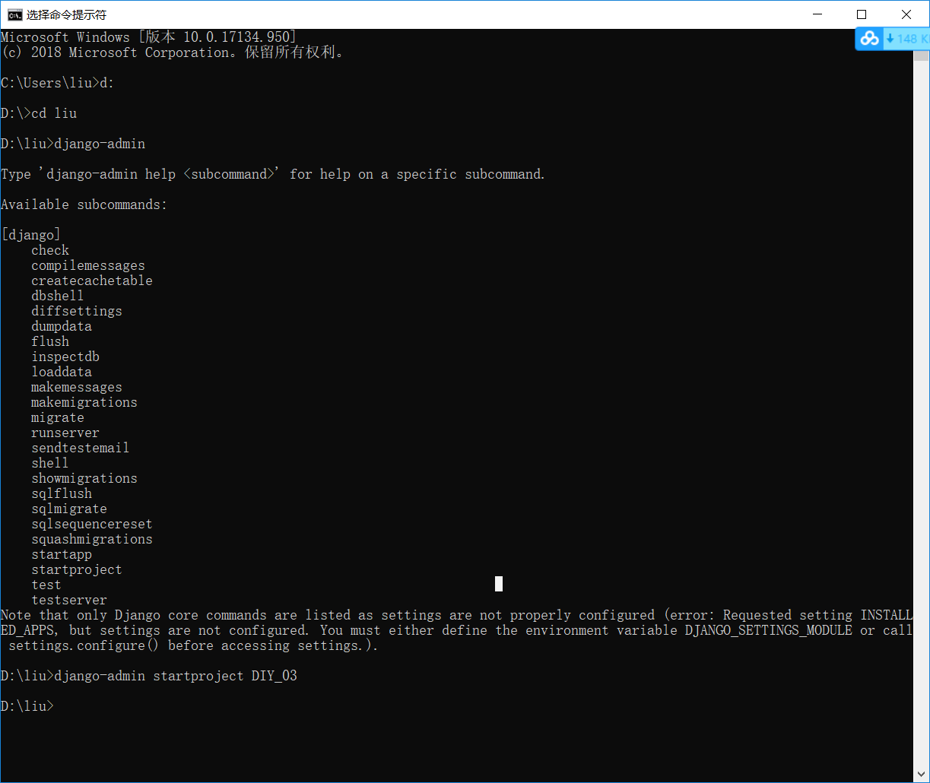Click the 'runserver' subcommand text

tap(65, 433)
